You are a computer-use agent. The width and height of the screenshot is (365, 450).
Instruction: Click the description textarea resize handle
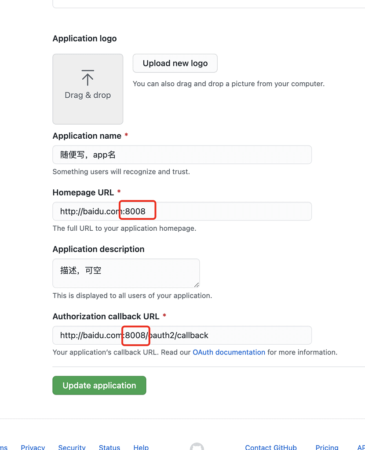(x=197, y=285)
